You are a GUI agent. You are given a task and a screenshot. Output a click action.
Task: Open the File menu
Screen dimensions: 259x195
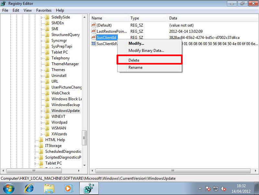point(5,10)
